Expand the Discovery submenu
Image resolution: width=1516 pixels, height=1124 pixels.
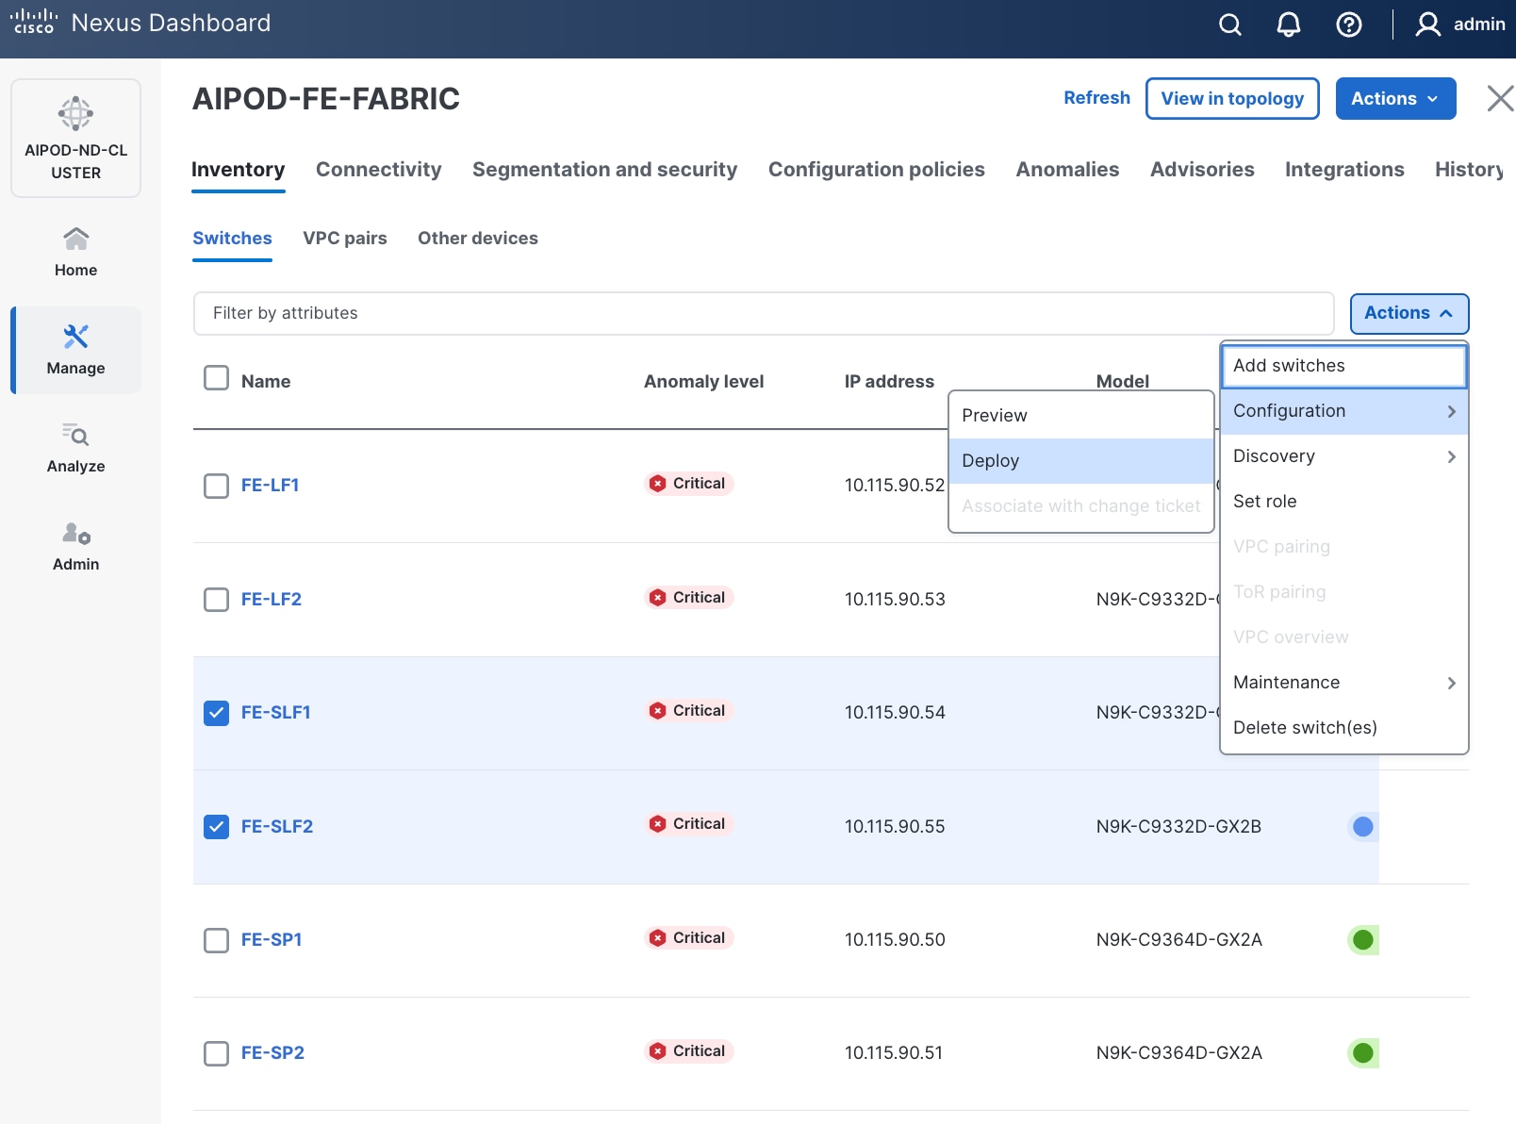tap(1343, 456)
